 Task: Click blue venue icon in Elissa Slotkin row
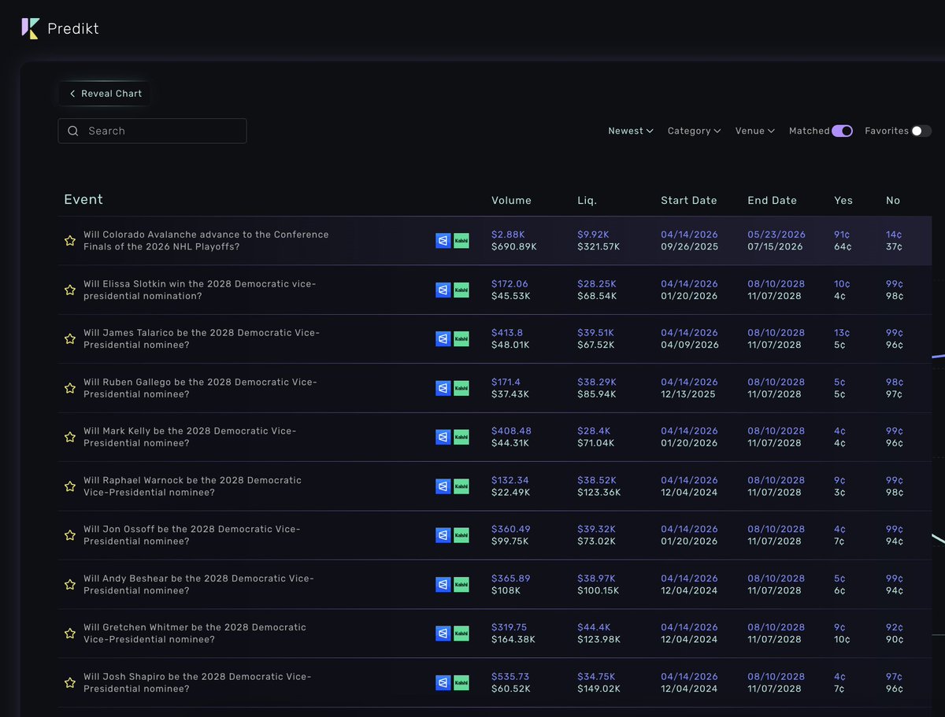[x=443, y=290]
